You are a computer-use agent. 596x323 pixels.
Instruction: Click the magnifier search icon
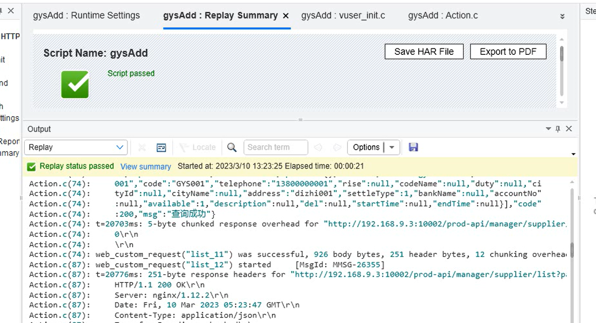point(232,147)
